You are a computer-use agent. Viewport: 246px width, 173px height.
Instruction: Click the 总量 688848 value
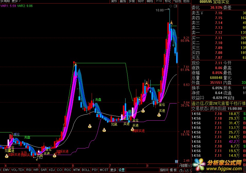tap(216, 78)
